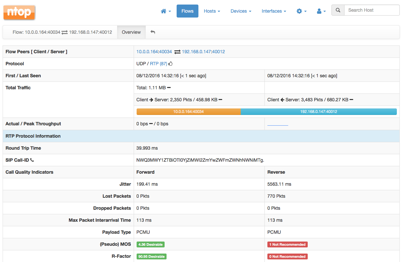Click the Jitter row label
Image resolution: width=404 pixels, height=262 pixels.
[x=125, y=184]
